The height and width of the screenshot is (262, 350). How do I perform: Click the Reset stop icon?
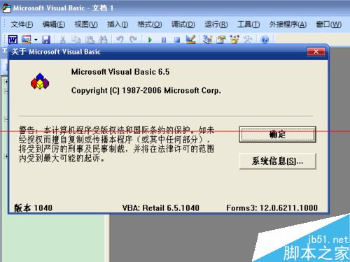[177, 40]
